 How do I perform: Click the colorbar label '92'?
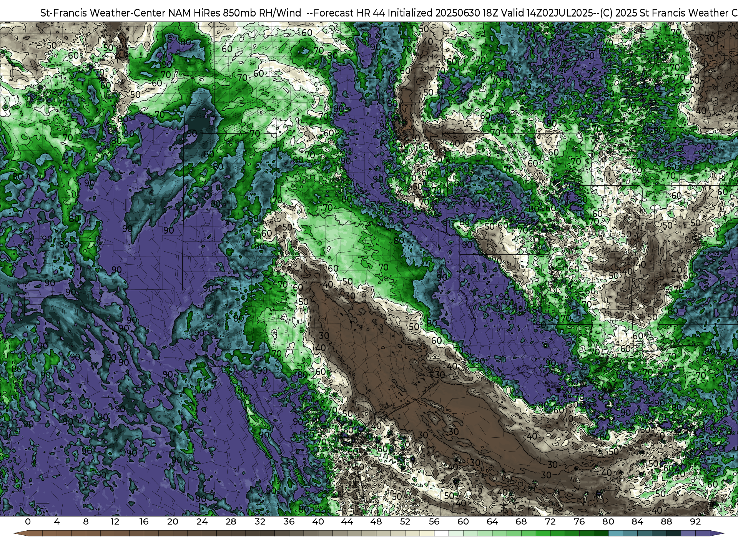click(695, 522)
